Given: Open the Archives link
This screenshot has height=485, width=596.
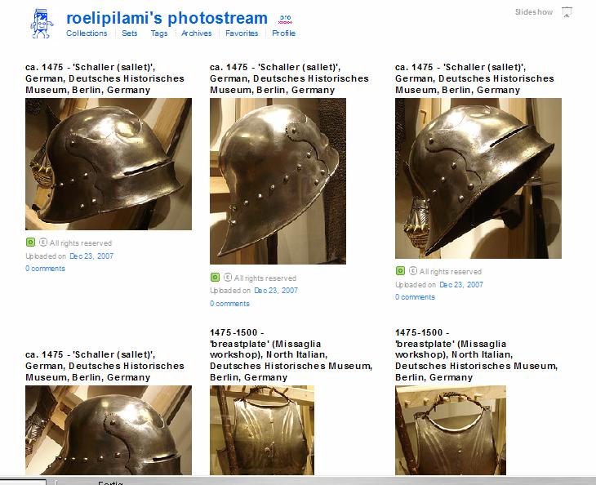Looking at the screenshot, I should pyautogui.click(x=196, y=33).
